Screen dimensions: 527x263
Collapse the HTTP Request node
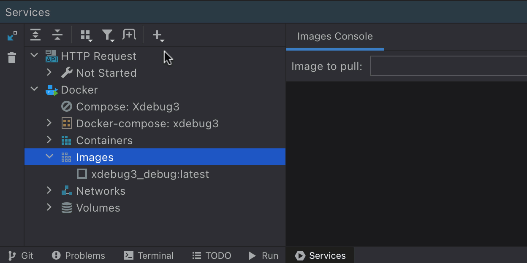click(x=35, y=55)
